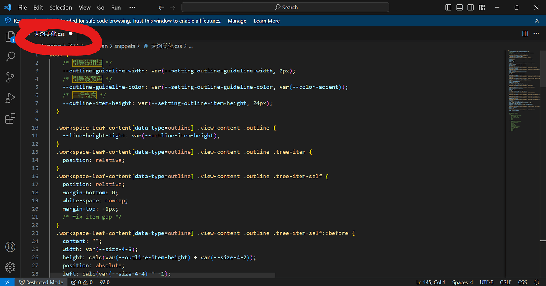The image size is (546, 286).
Task: Click the notifications bell in status bar
Action: 537,282
